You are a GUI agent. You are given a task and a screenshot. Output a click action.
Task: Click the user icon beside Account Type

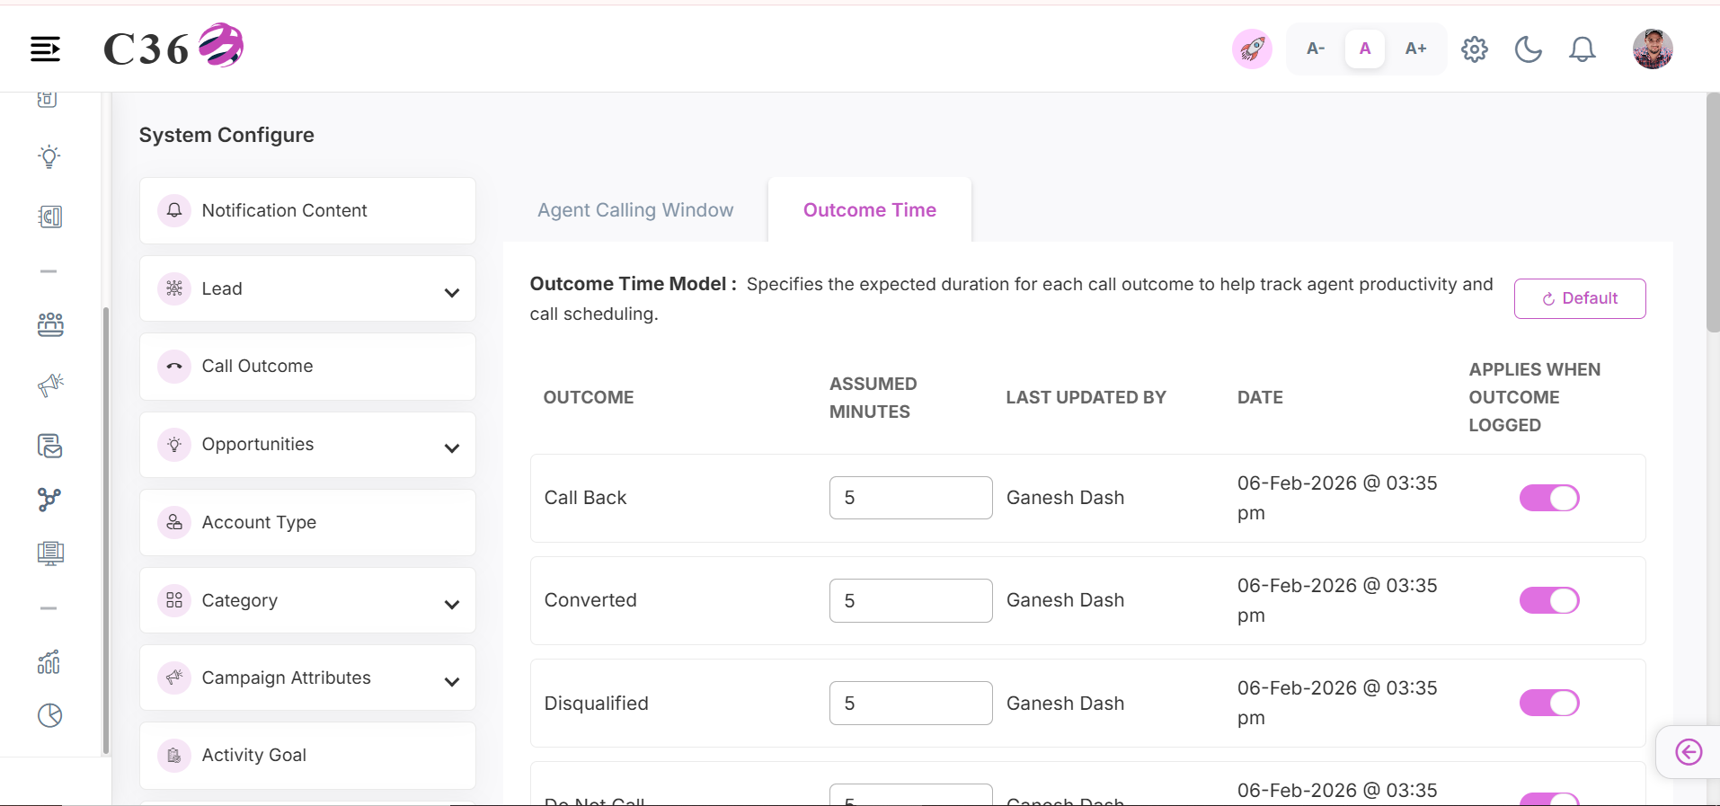pyautogui.click(x=174, y=522)
